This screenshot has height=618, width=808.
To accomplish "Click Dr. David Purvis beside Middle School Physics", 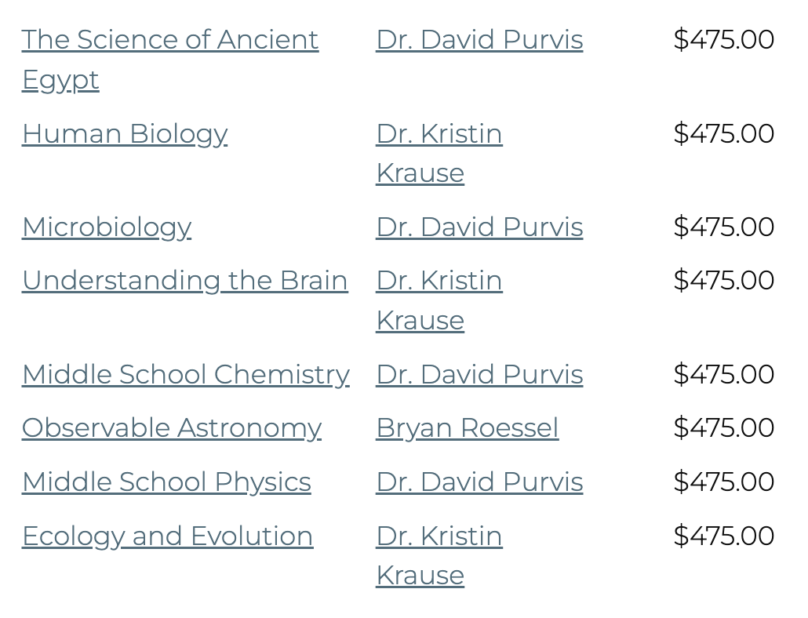I will click(x=479, y=482).
